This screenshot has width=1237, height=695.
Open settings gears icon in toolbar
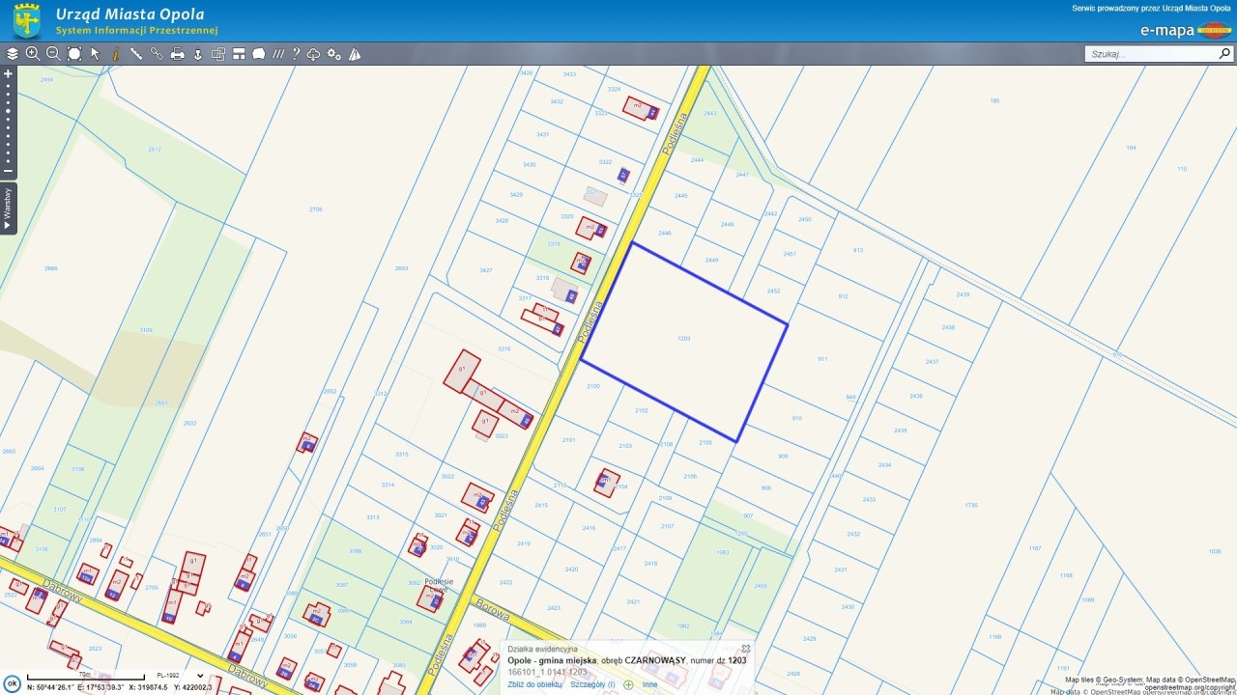(x=334, y=54)
